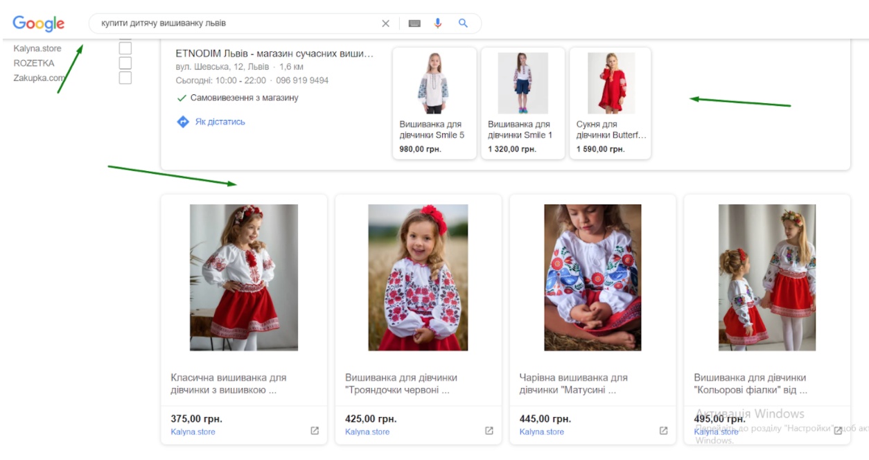Start the search with the magnifier icon
Viewport: 869px width, 460px height.
tap(462, 23)
